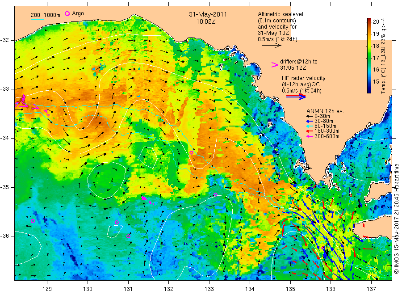
Task: Click the black arrow beside 0-30m legend entry
Action: click(310, 116)
